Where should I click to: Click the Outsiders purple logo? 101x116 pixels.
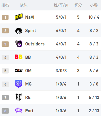19,44
